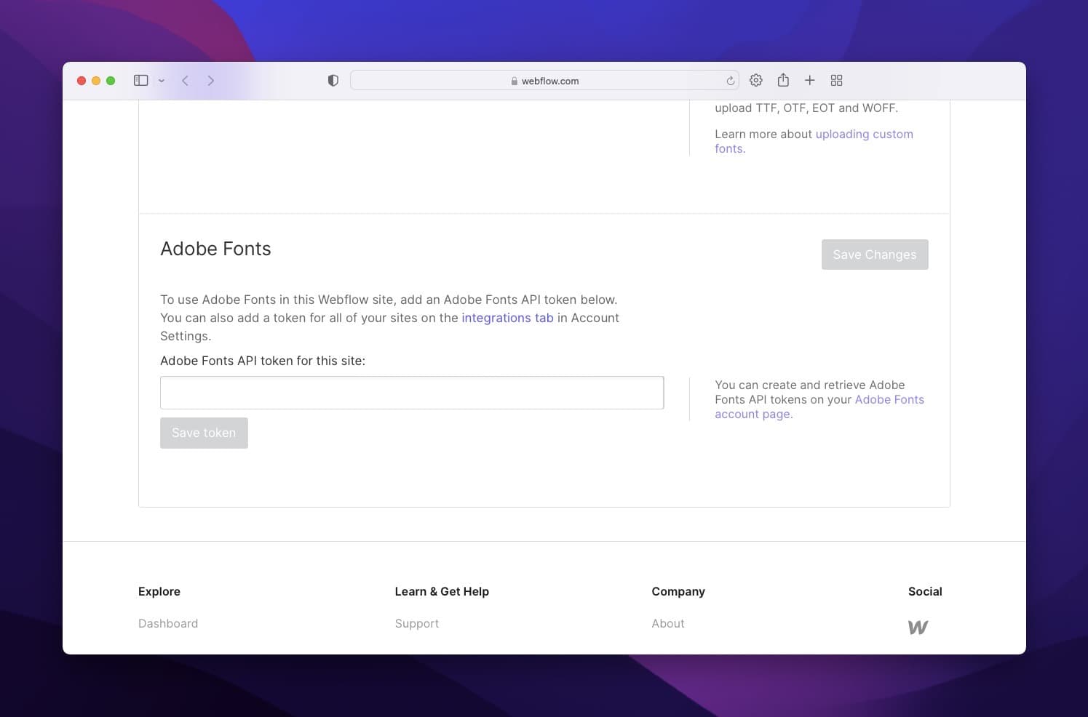Viewport: 1088px width, 717px height.
Task: Click the Company footer heading
Action: pyautogui.click(x=678, y=591)
